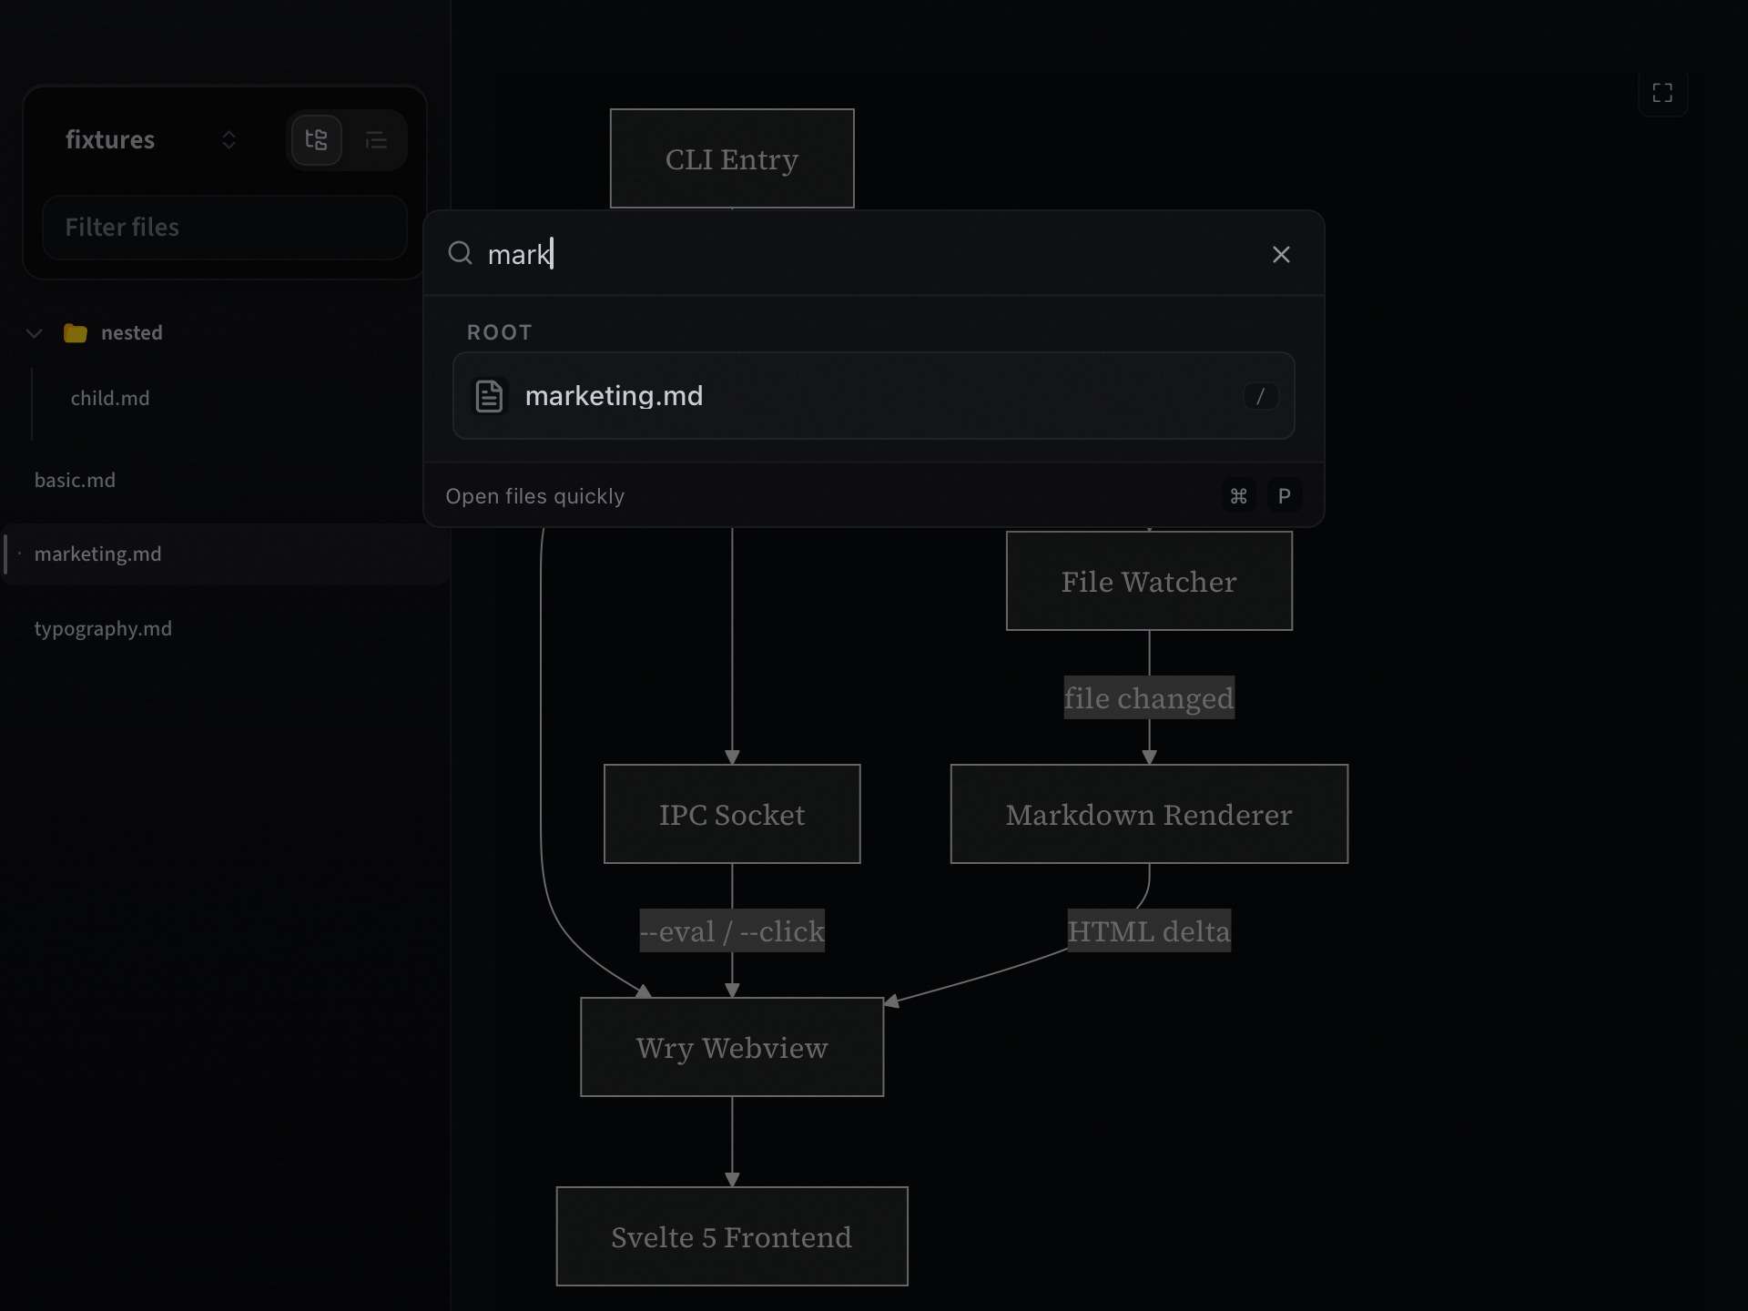This screenshot has width=1748, height=1311.
Task: Click the slash shortcut badge on marketing.md result
Action: [x=1261, y=397]
